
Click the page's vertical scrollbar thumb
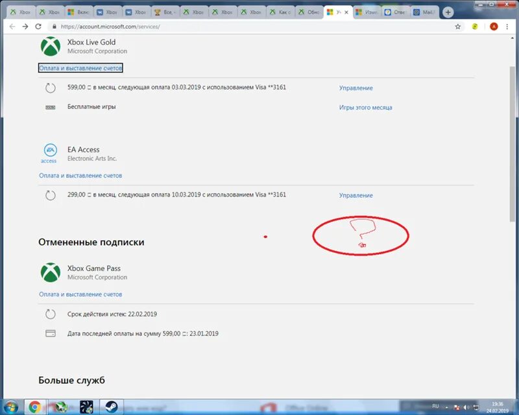513,144
